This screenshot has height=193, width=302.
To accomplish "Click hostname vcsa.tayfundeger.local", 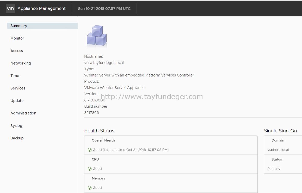I will (x=104, y=63).
